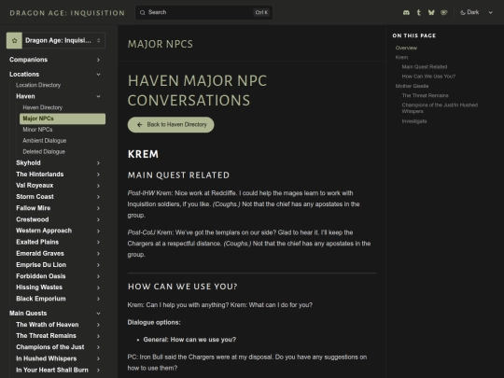This screenshot has height=378, width=504.
Task: Open the Dragon Age: Inquisi... section switcher
Action: point(56,40)
